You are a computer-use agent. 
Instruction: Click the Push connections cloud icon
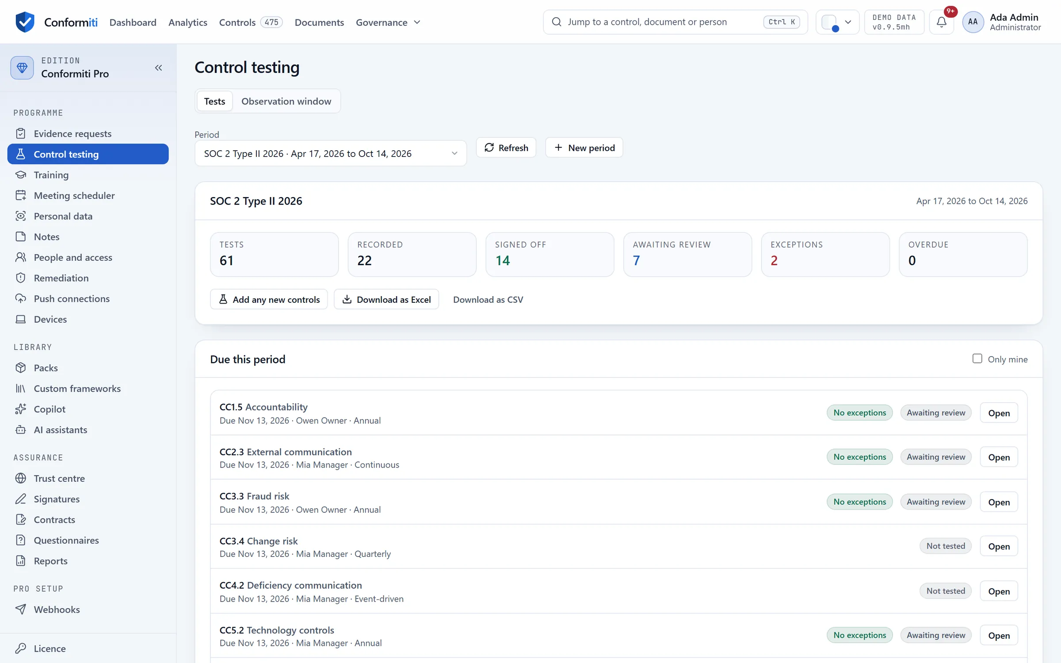click(21, 298)
